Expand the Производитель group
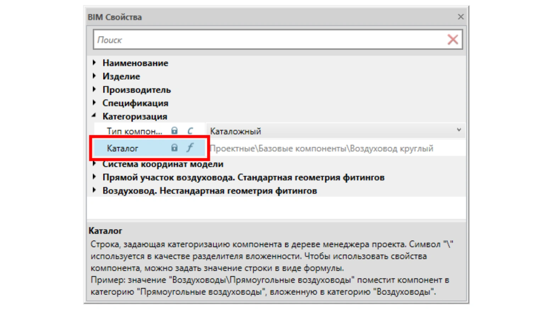This screenshot has height=311, width=553. tap(96, 90)
